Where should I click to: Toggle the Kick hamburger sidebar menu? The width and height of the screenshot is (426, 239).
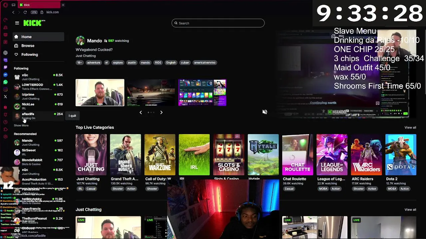17,23
